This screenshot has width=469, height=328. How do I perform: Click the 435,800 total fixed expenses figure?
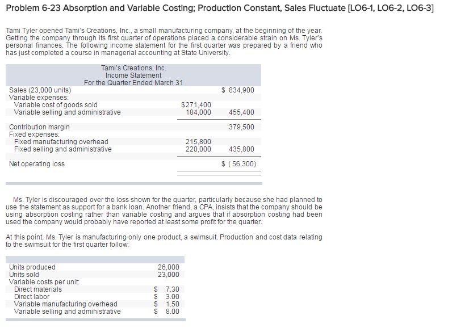[241, 149]
